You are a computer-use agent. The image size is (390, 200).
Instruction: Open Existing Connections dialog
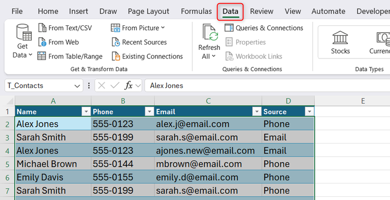click(147, 56)
